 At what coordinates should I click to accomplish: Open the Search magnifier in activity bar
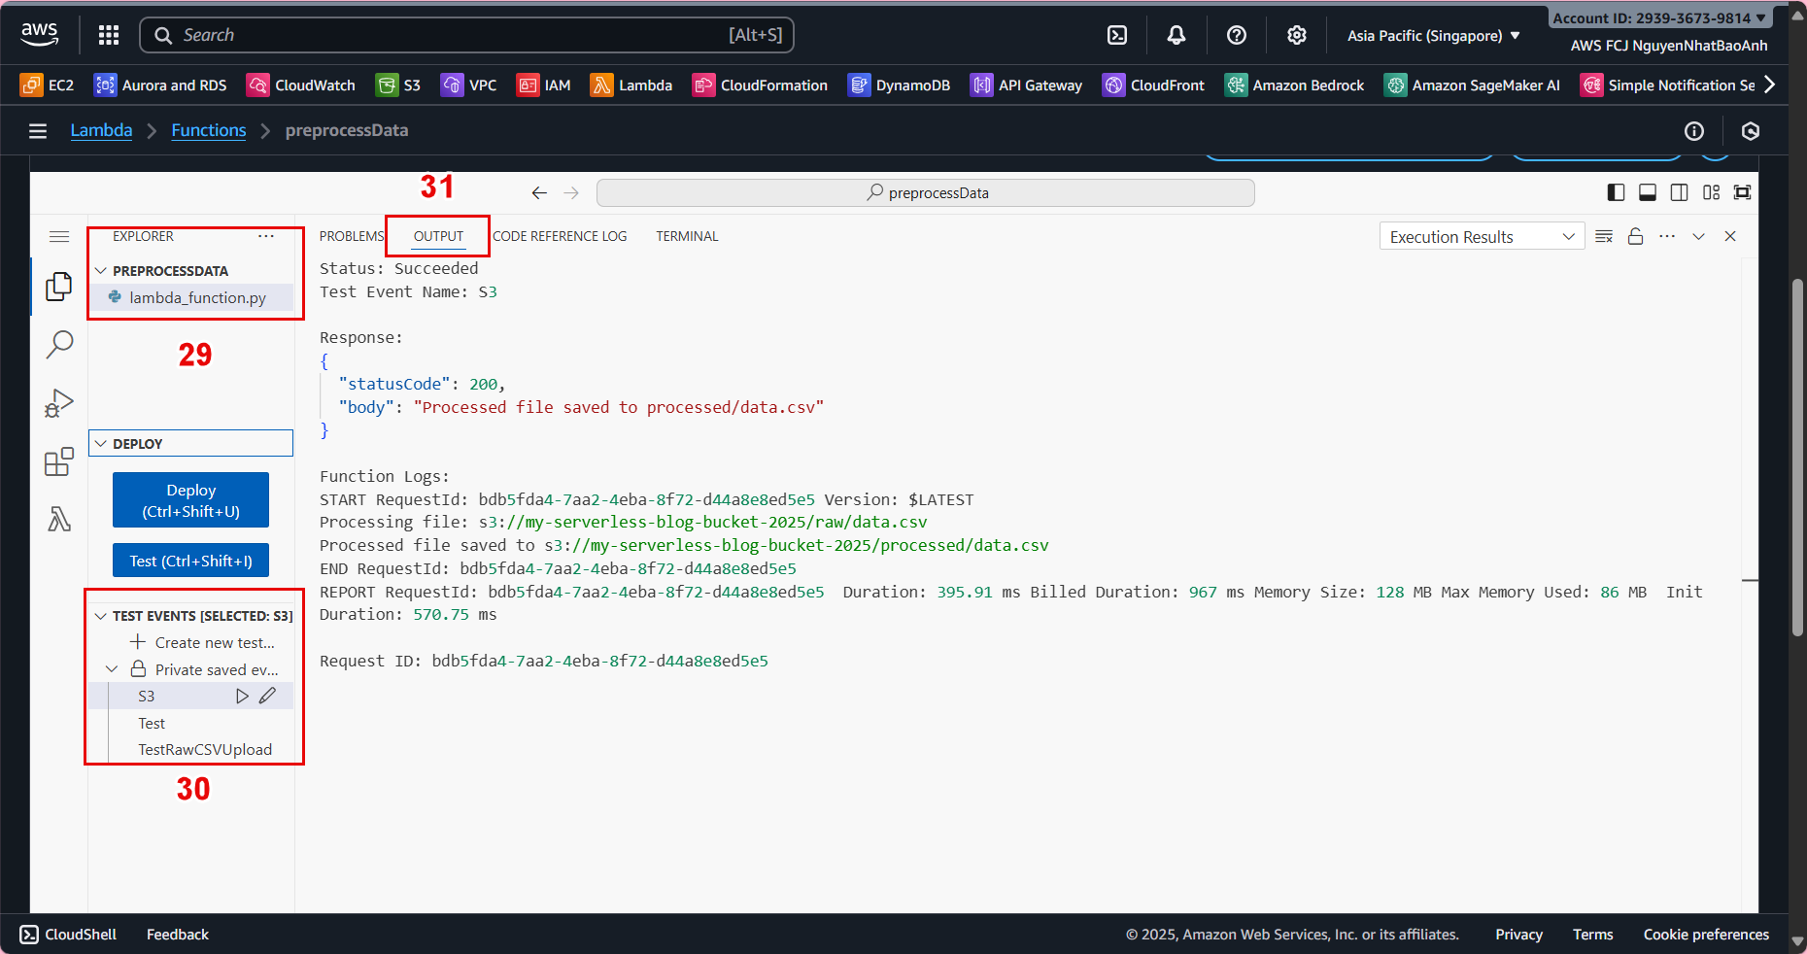59,344
